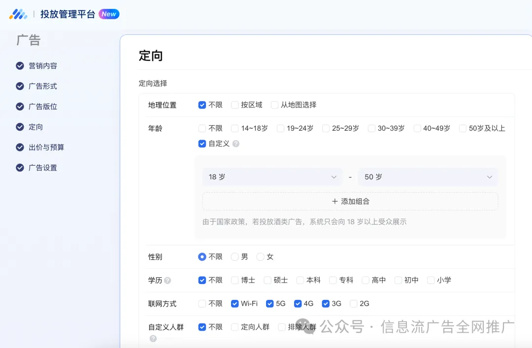Open the 50 岁 maximum age dropdown

[428, 176]
